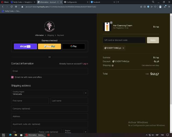Click the Hair Cleansing Cream thumbnail

[107, 27]
